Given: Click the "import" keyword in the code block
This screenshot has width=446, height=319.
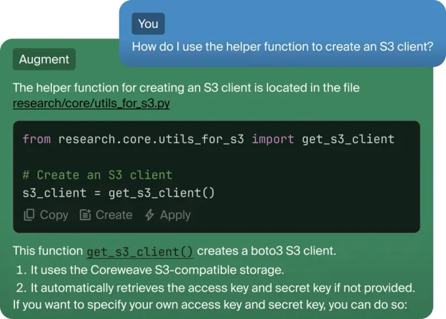Looking at the screenshot, I should pyautogui.click(x=273, y=139).
